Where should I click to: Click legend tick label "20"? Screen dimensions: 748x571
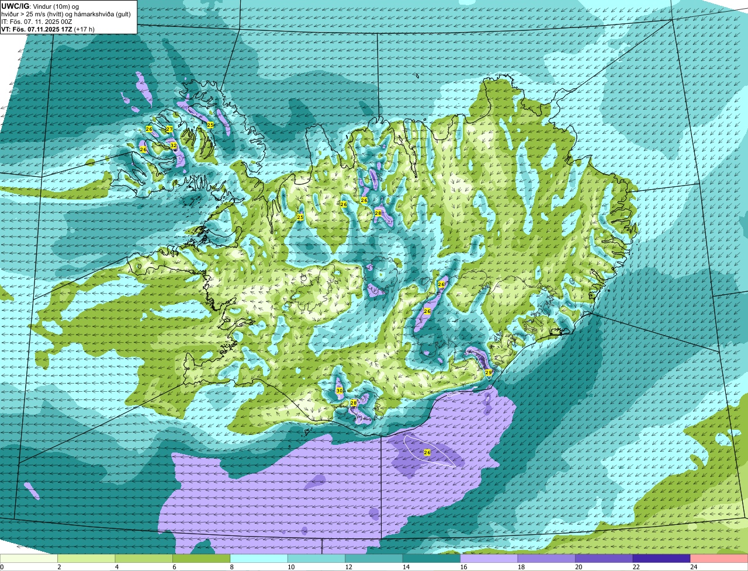tap(579, 567)
